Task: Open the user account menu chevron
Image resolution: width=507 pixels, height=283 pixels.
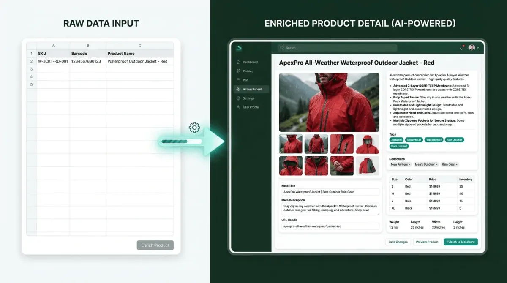Action: [x=478, y=48]
